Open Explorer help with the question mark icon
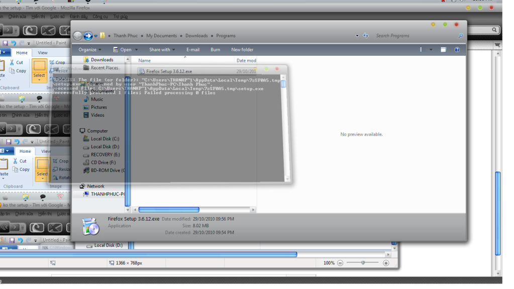Viewport: 514px width, 289px height. pos(457,50)
